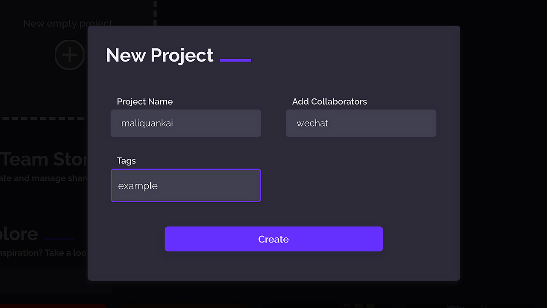Click the "New empty project" text behind dialog

point(68,24)
